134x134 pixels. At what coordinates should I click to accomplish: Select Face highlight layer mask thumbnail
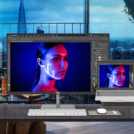tap(100, 57)
